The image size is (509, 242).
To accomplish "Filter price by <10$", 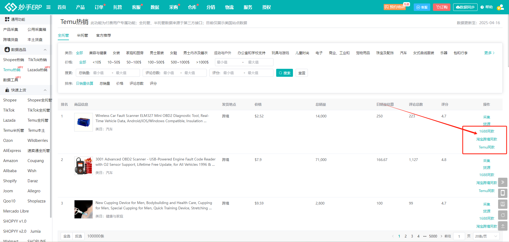I will click(x=97, y=62).
